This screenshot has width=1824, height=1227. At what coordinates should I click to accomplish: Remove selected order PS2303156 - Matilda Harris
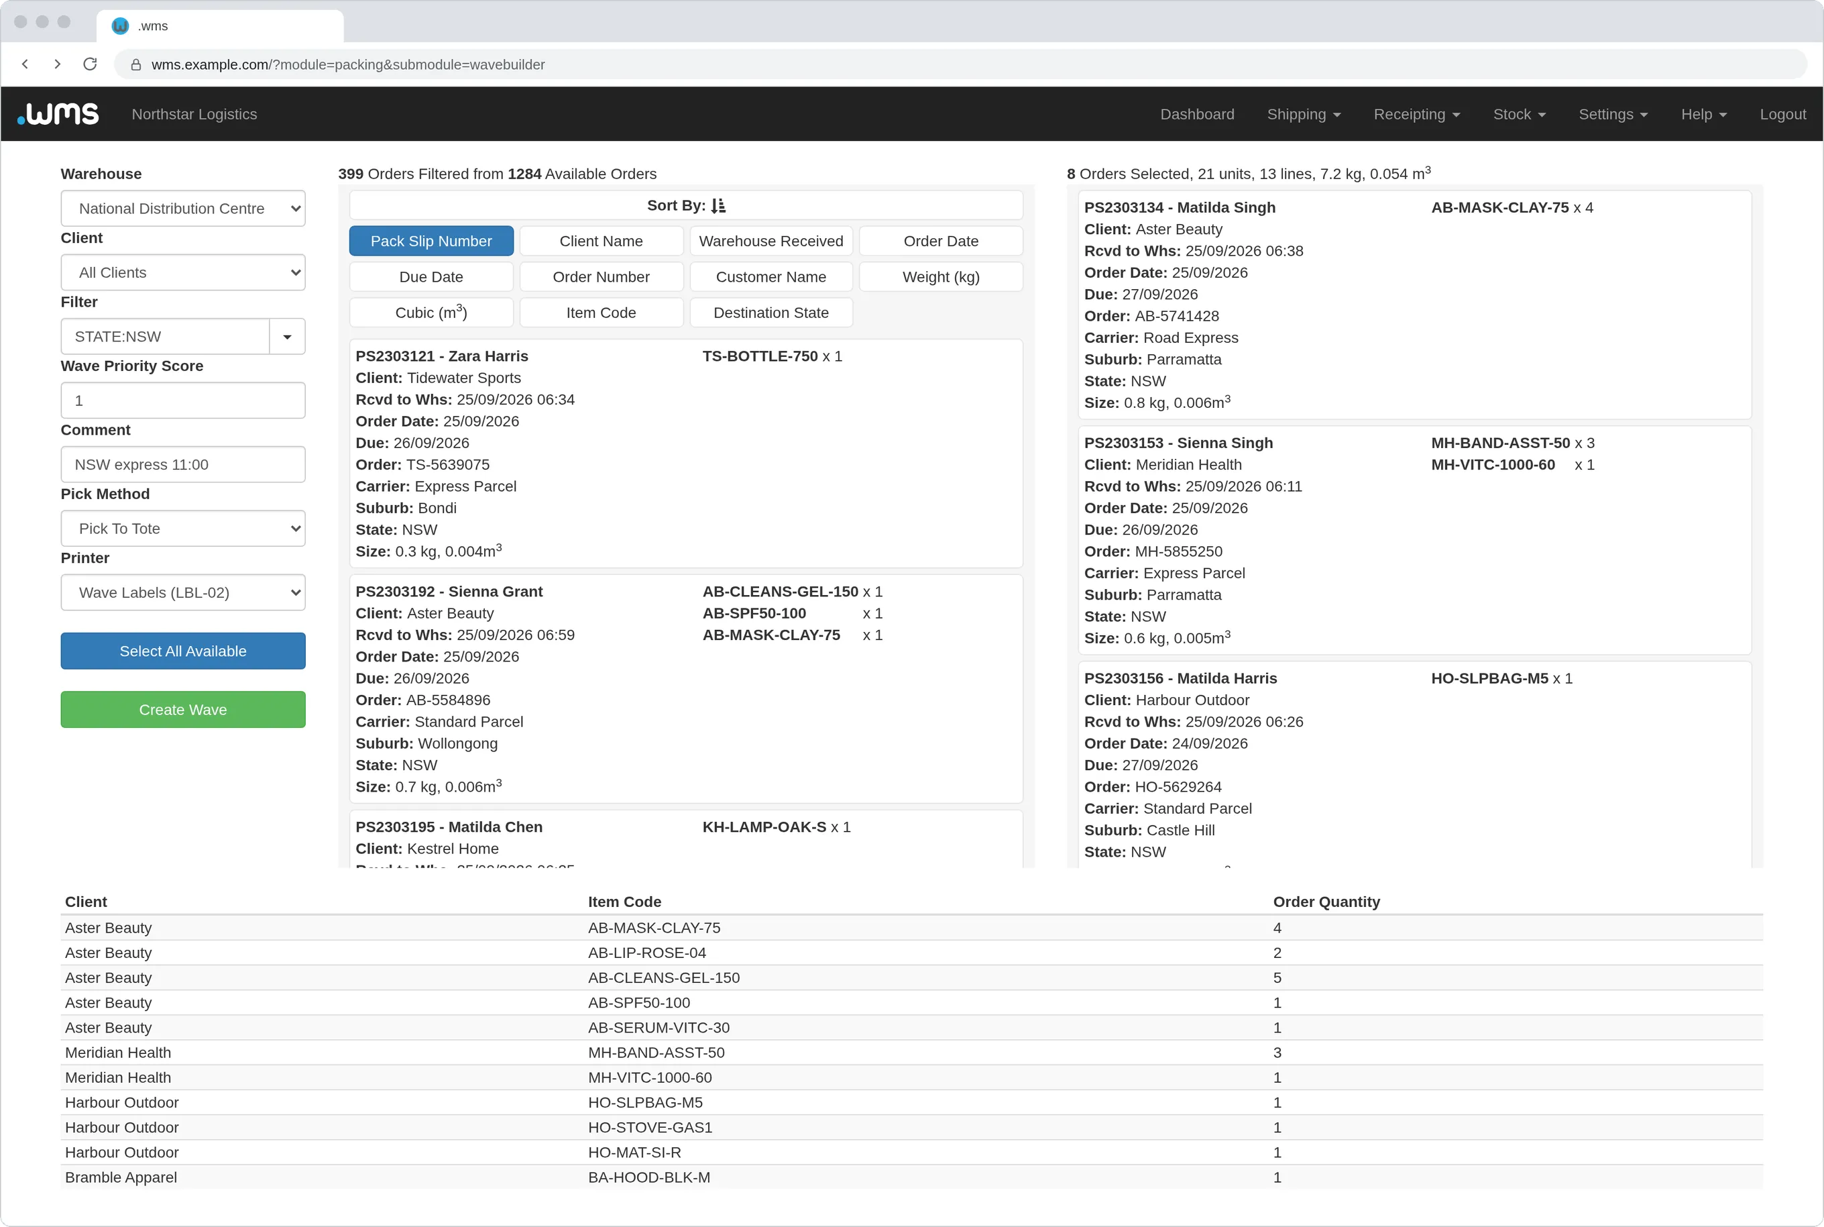click(x=1414, y=765)
